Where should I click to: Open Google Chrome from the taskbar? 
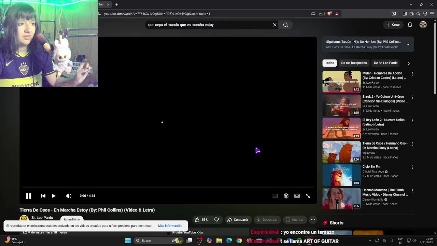click(x=239, y=241)
